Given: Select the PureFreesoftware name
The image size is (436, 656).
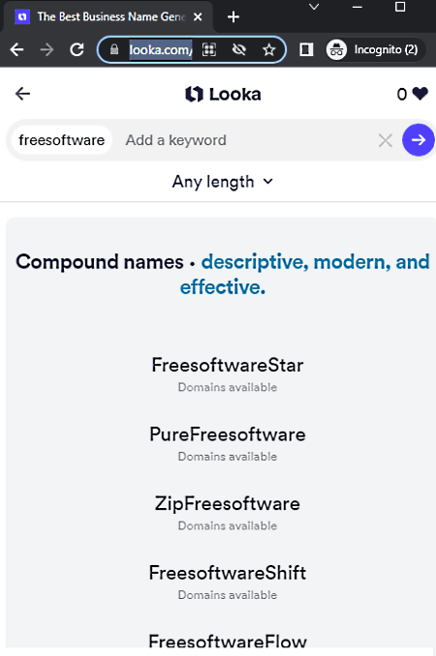Looking at the screenshot, I should pyautogui.click(x=228, y=434).
